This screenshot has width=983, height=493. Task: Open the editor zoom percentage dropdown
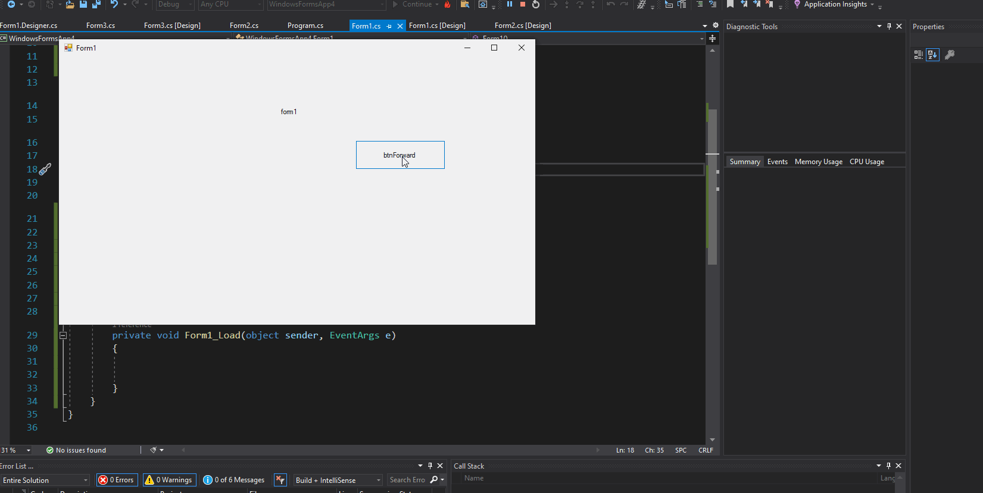28,450
